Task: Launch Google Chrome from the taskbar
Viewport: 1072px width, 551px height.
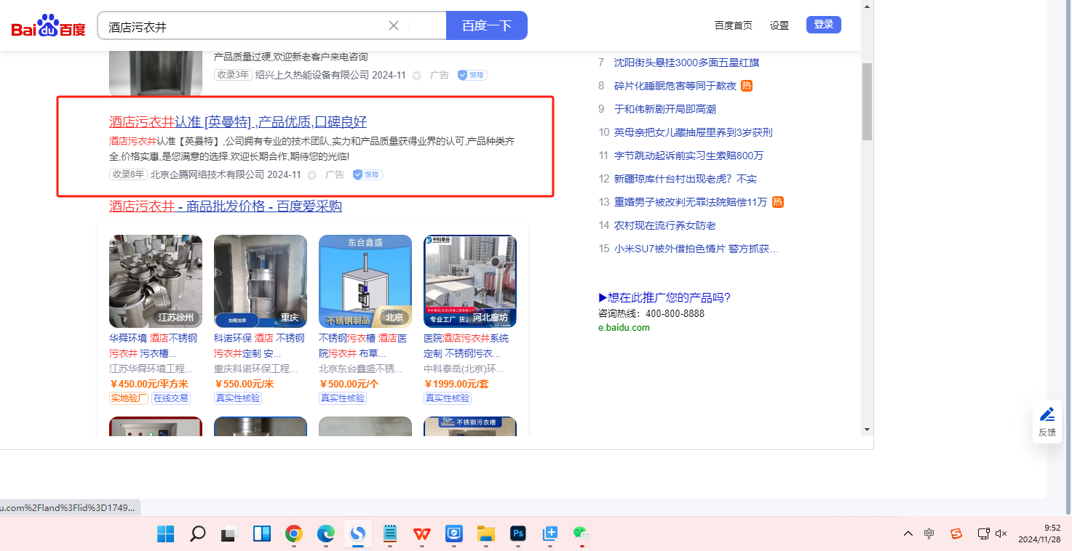Action: (x=294, y=534)
